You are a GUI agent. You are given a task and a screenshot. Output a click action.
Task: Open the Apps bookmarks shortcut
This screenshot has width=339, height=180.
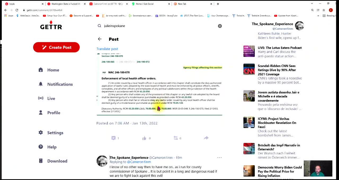(9, 16)
